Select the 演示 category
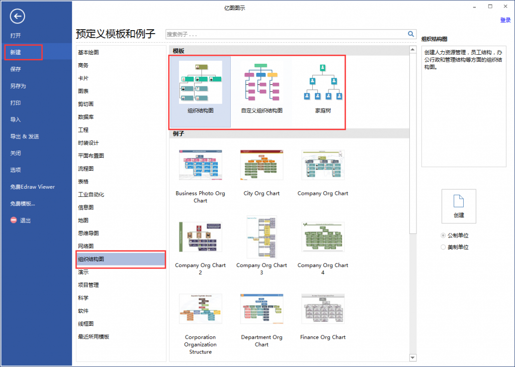 pos(83,272)
